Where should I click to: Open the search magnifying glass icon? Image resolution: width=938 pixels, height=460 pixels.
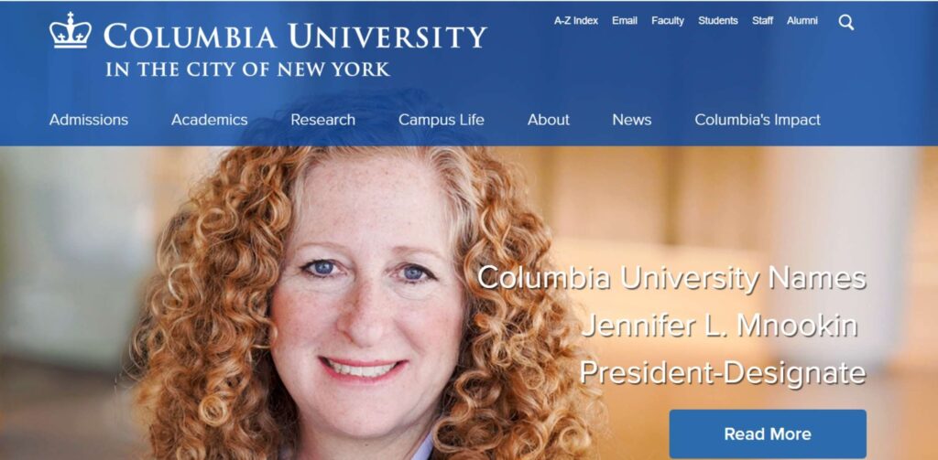845,23
